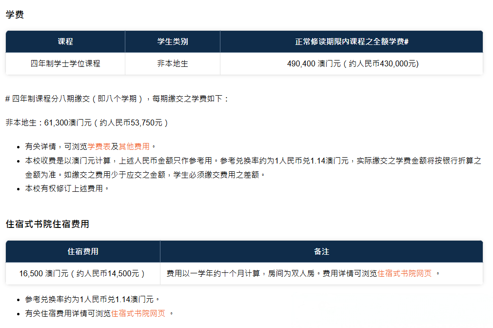Viewport: 493px width, 328px height.
Task: Open the 学费表 link
Action: tap(99, 146)
